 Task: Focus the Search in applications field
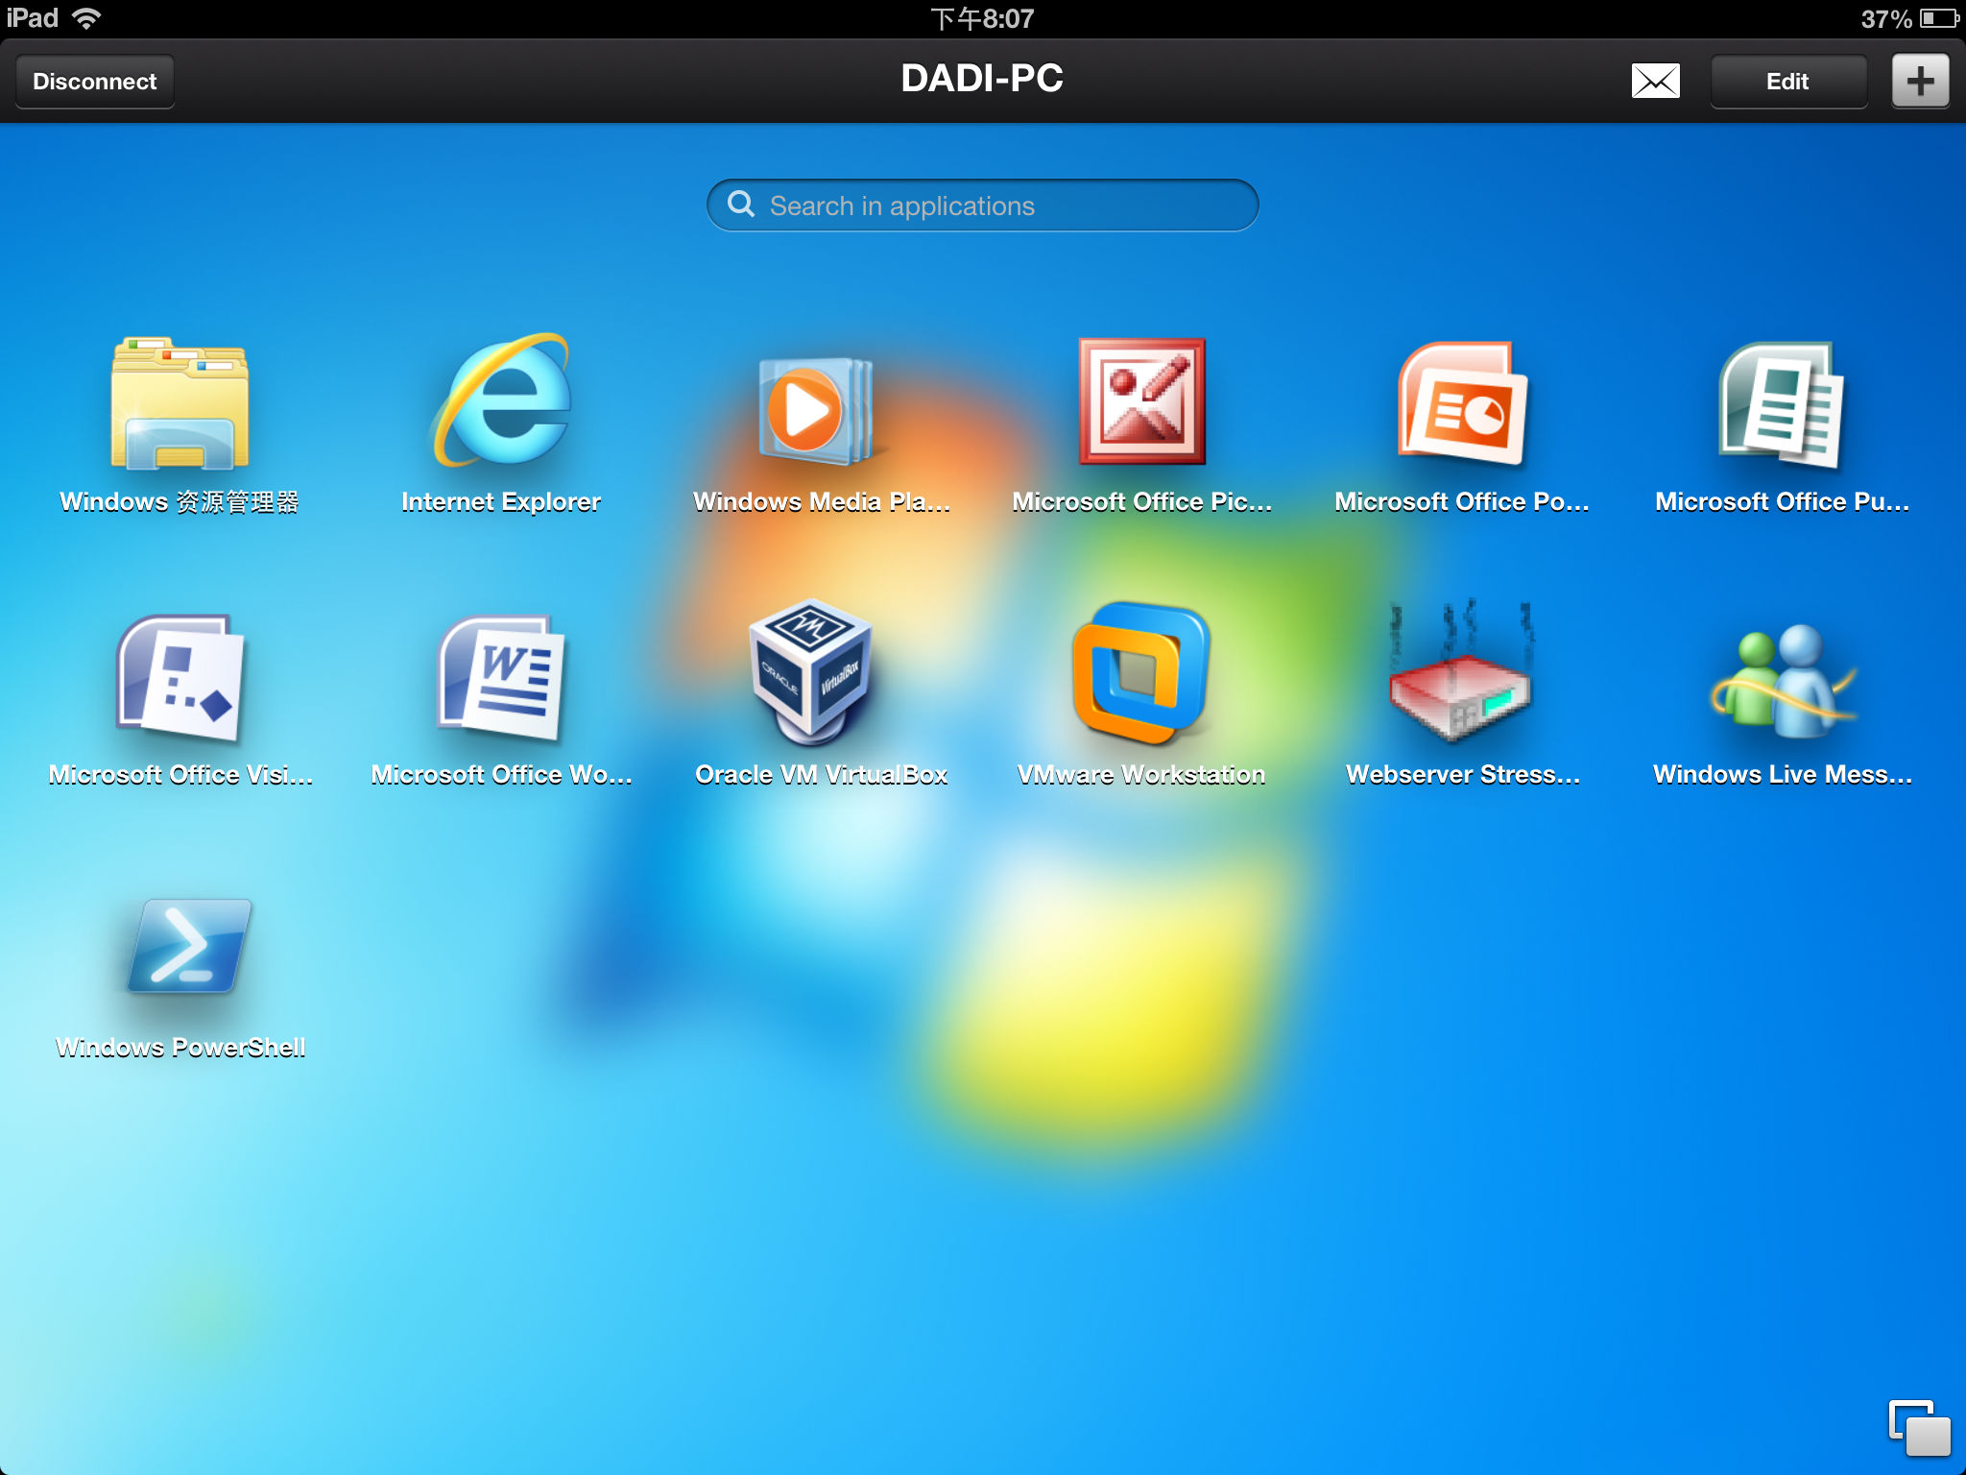pyautogui.click(x=998, y=206)
